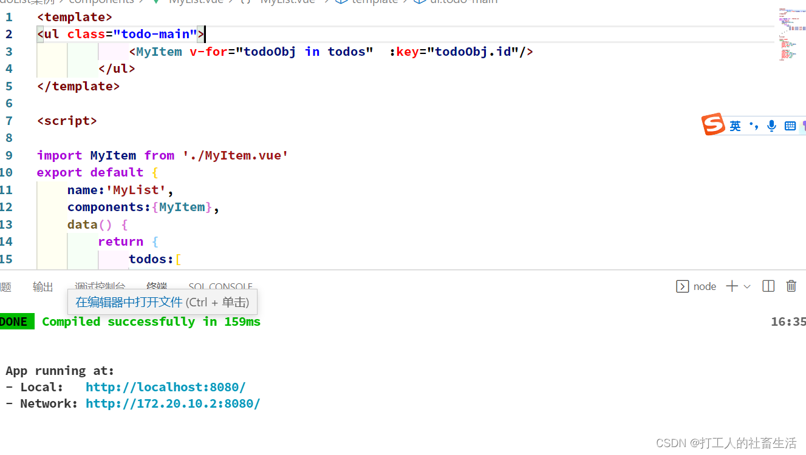806x455 pixels.
Task: Toggle Chinese/English punctuation in Sogou bar
Action: pos(754,125)
